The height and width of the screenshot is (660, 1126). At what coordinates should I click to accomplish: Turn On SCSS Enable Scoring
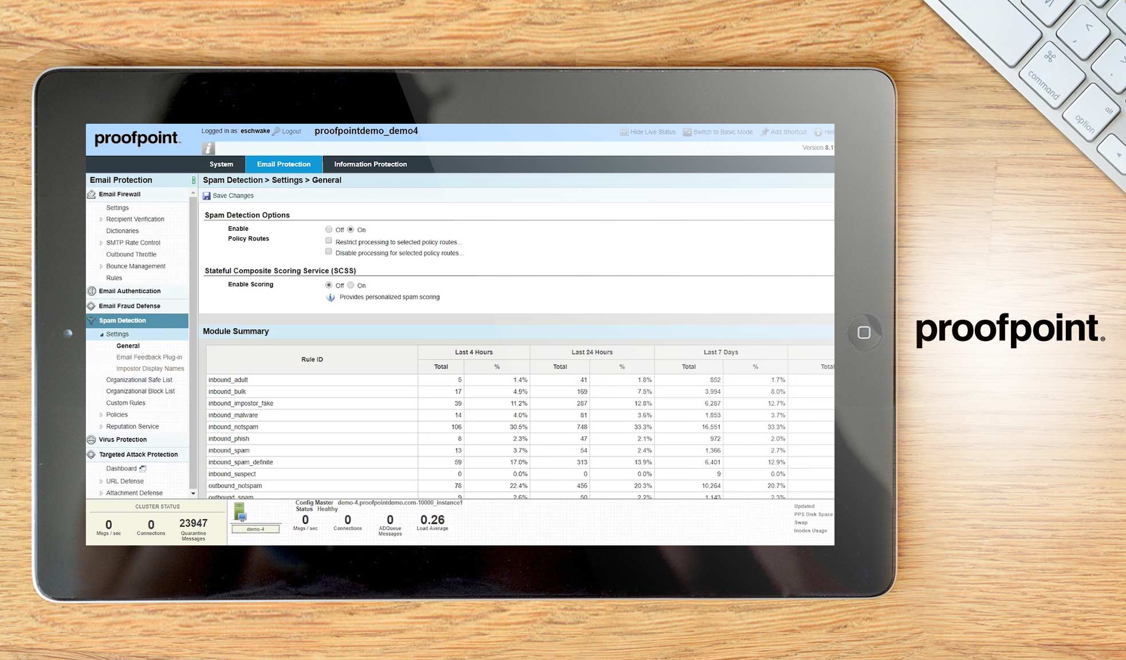(x=351, y=285)
